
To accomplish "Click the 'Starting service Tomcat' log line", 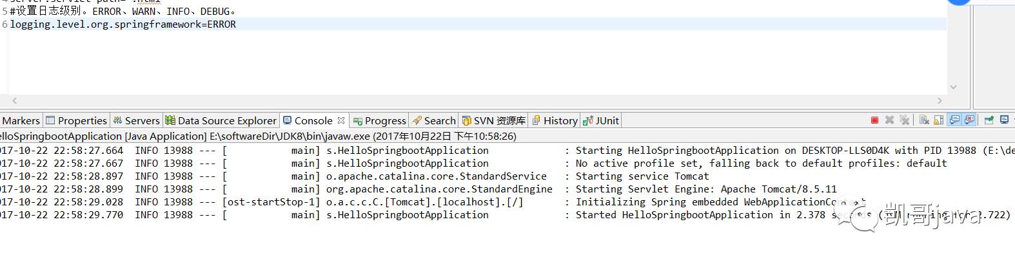I will [642, 176].
